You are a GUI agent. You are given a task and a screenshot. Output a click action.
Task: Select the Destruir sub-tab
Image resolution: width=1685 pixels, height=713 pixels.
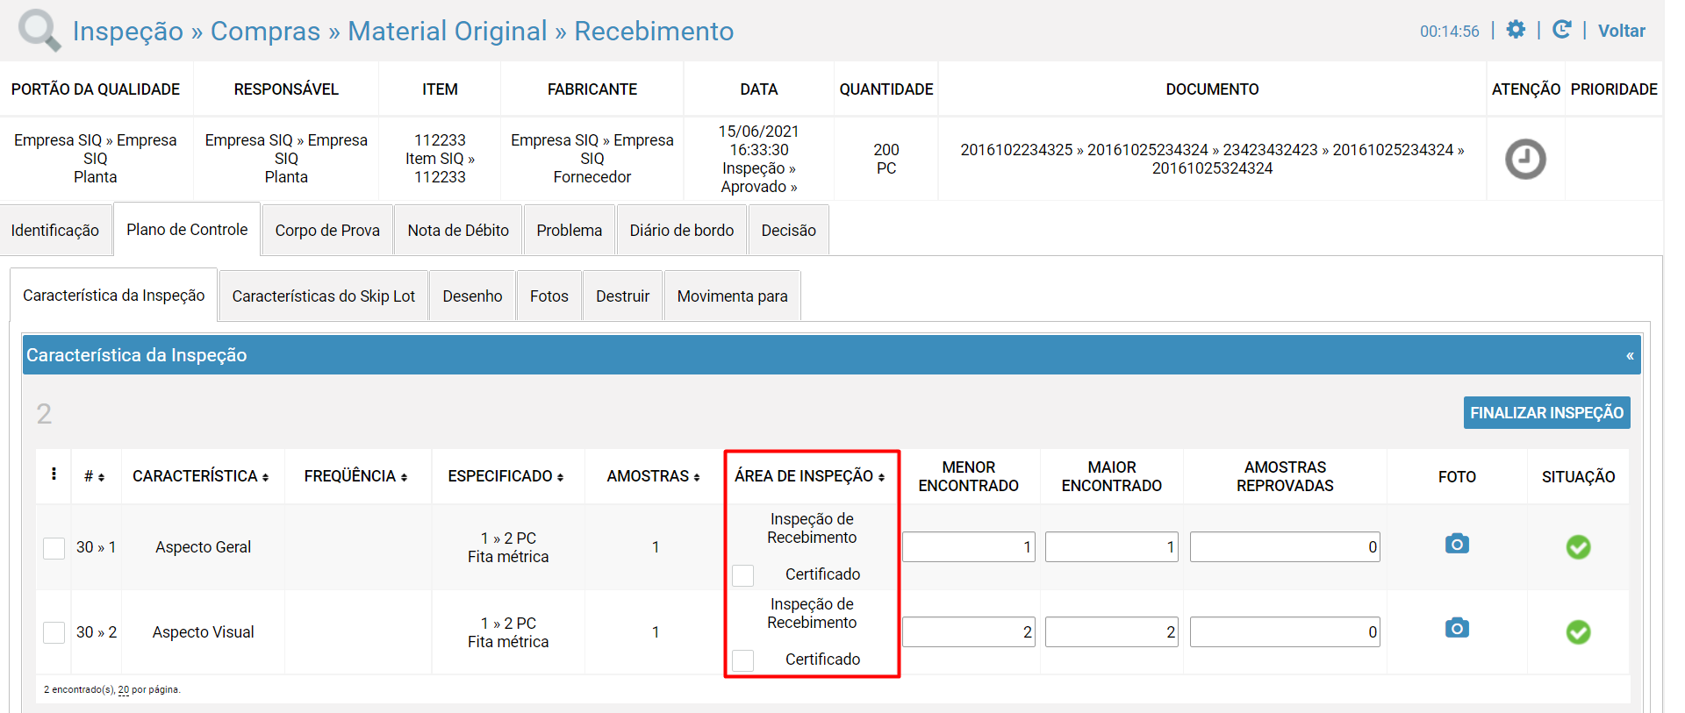(623, 296)
